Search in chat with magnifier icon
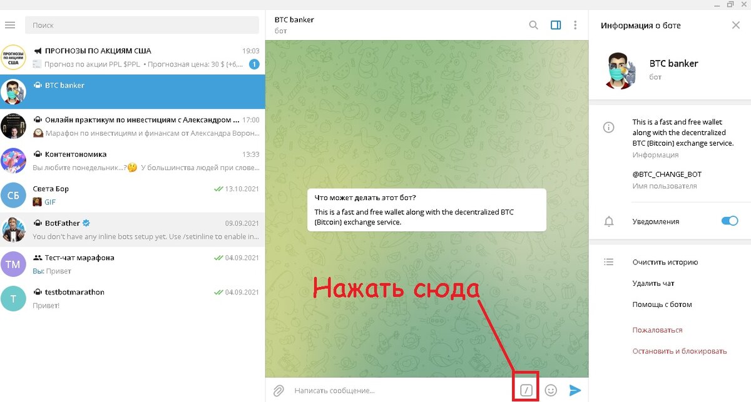Image resolution: width=751 pixels, height=402 pixels. pos(533,25)
